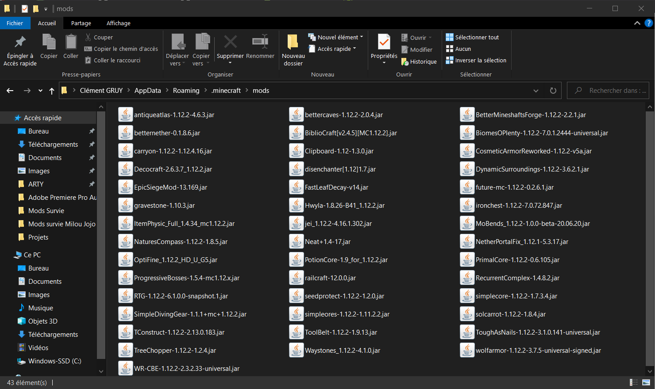Select Accès rapide in navigation pane
Image resolution: width=655 pixels, height=389 pixels.
coord(48,118)
